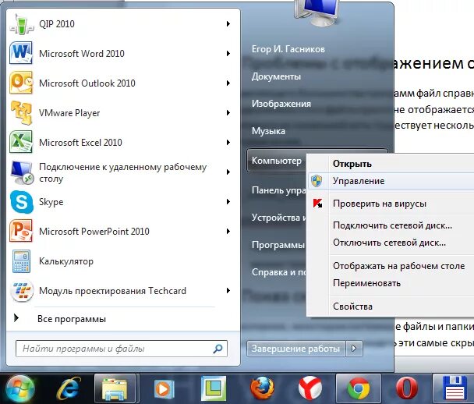Expand Skype jump list arrow
The height and width of the screenshot is (404, 474).
point(228,202)
